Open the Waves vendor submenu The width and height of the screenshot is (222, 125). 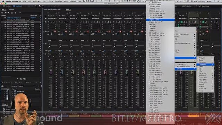(x=186, y=69)
